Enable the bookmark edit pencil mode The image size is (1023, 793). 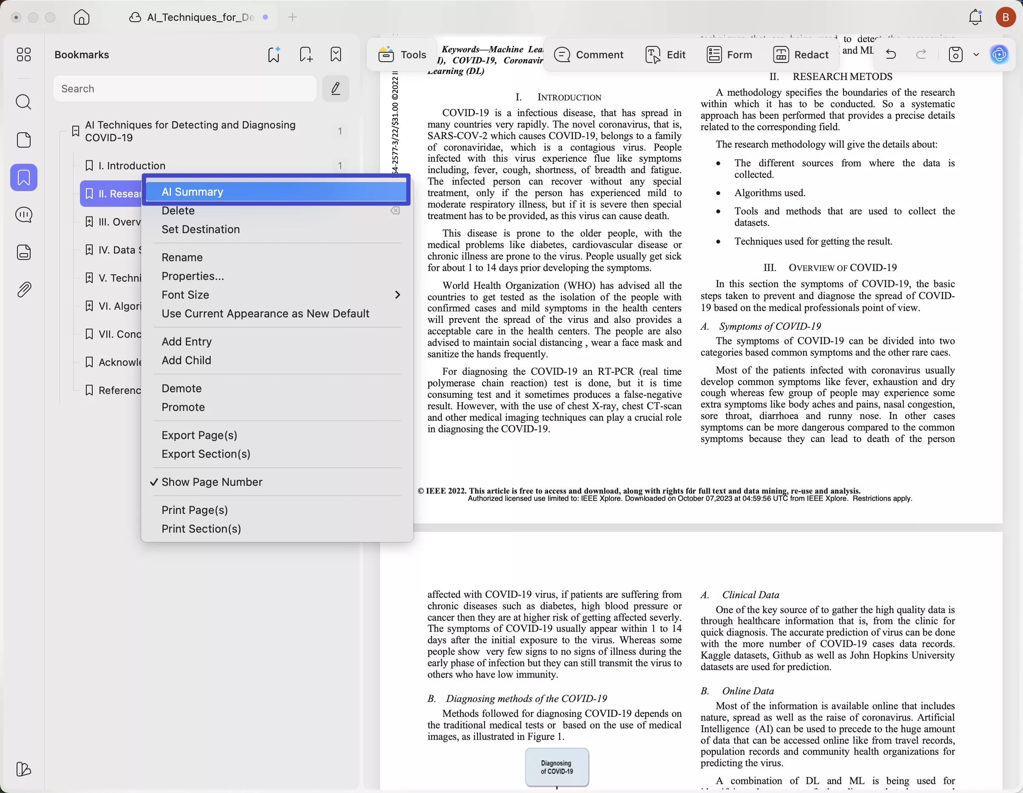pos(335,88)
